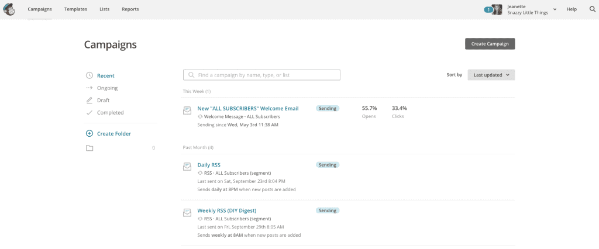
Task: Open the blue notification count badge
Action: pyautogui.click(x=488, y=10)
